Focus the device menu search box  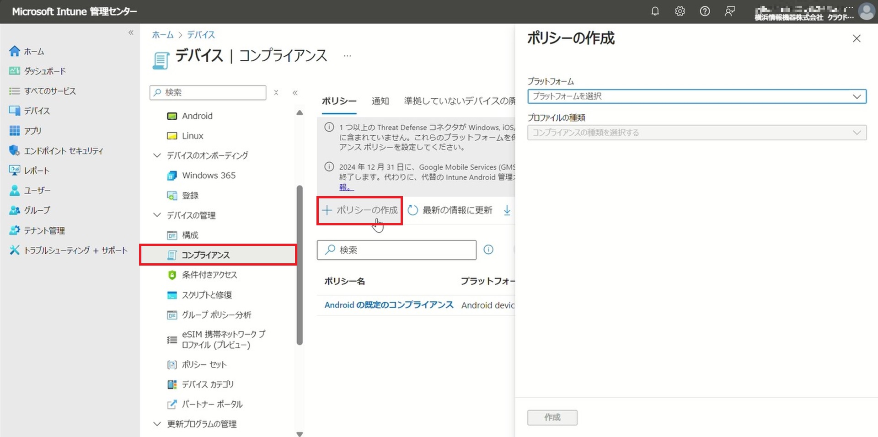[208, 92]
